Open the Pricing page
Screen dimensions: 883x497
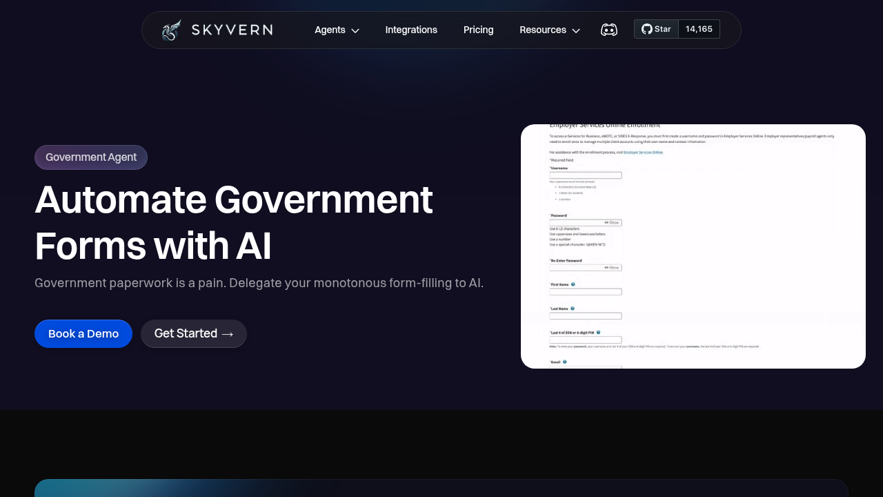[478, 30]
